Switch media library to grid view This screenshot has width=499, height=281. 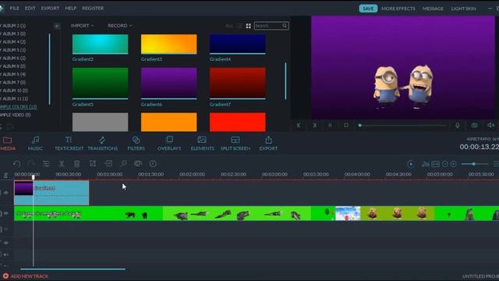click(x=248, y=26)
